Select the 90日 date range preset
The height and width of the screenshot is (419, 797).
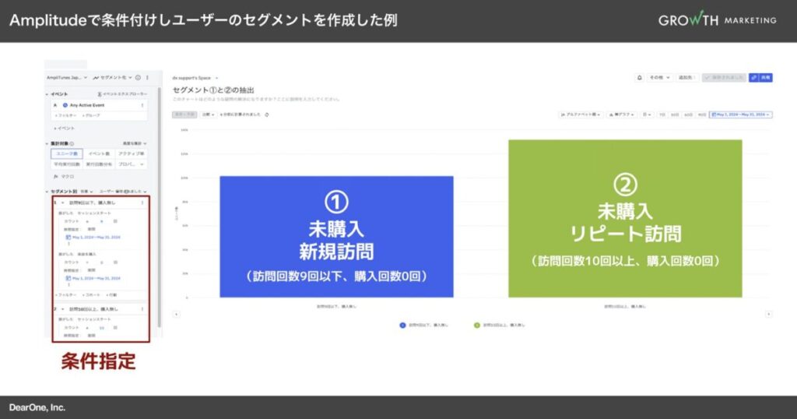click(701, 114)
